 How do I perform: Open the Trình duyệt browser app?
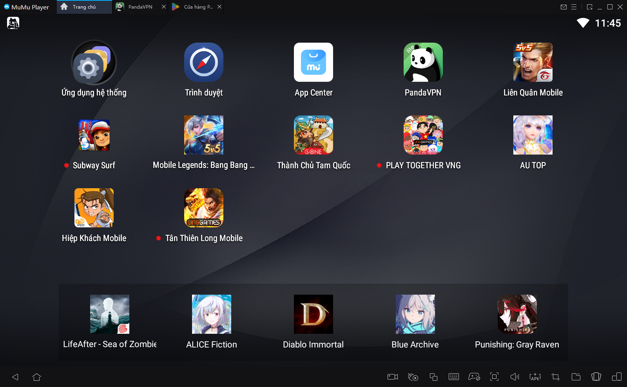click(203, 63)
